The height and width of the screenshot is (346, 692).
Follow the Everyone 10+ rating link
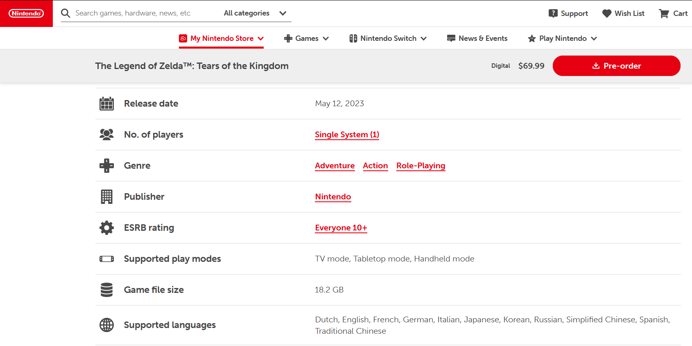tap(341, 228)
